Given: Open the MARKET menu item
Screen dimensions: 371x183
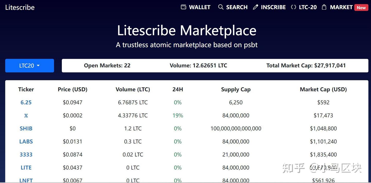Looking at the screenshot, I should tap(341, 7).
